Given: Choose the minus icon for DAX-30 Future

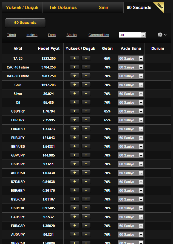Looking at the screenshot, I should pos(86,76).
